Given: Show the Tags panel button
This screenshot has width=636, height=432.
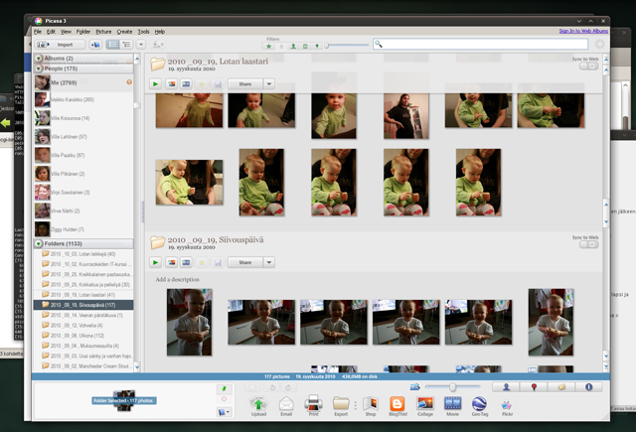Looking at the screenshot, I should tap(561, 387).
